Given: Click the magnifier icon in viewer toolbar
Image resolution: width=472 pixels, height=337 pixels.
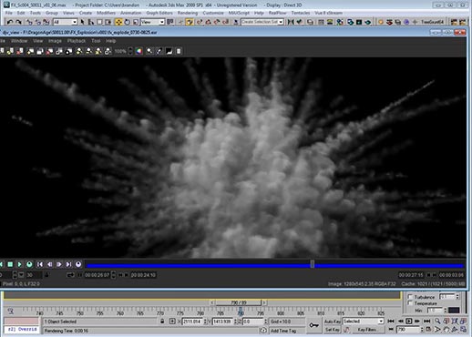Looking at the screenshot, I should click(x=149, y=51).
